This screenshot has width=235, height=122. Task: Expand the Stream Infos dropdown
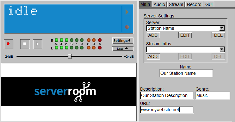pyautogui.click(x=222, y=49)
